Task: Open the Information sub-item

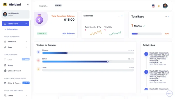Action: click(12, 29)
